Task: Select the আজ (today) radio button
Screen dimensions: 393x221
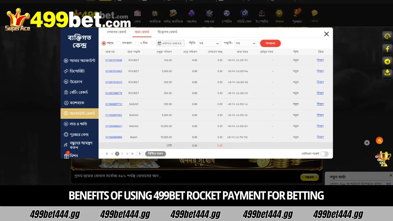Action: pos(104,43)
